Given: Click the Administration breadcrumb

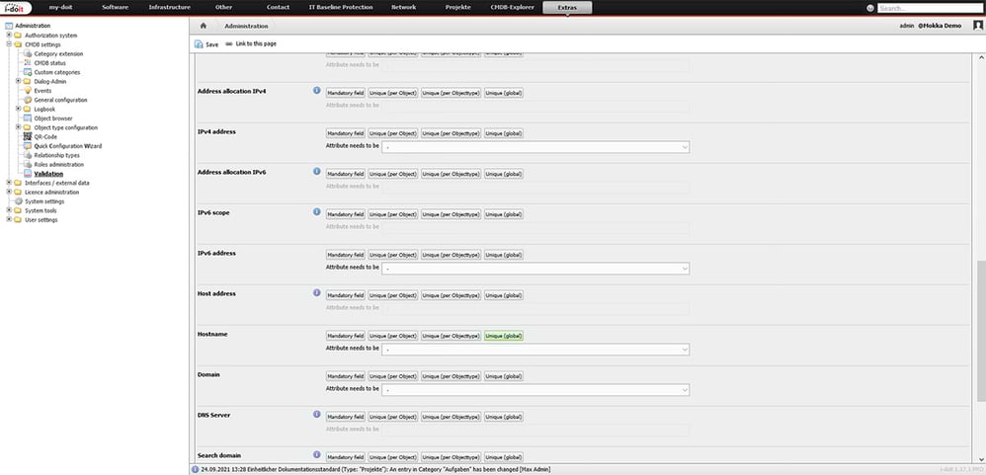Looking at the screenshot, I should (246, 27).
